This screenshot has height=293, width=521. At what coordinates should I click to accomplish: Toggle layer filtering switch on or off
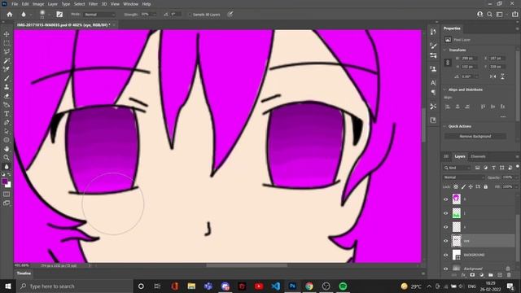coord(518,166)
